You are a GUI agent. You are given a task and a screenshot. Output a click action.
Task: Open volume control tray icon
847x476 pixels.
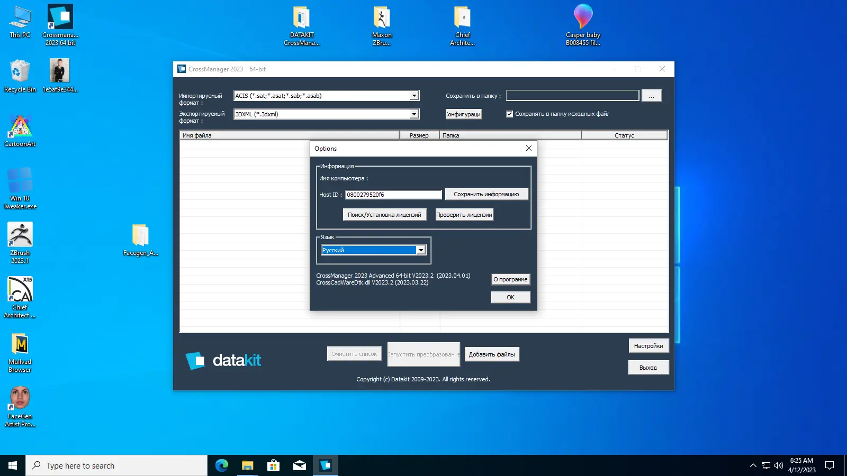tap(779, 465)
